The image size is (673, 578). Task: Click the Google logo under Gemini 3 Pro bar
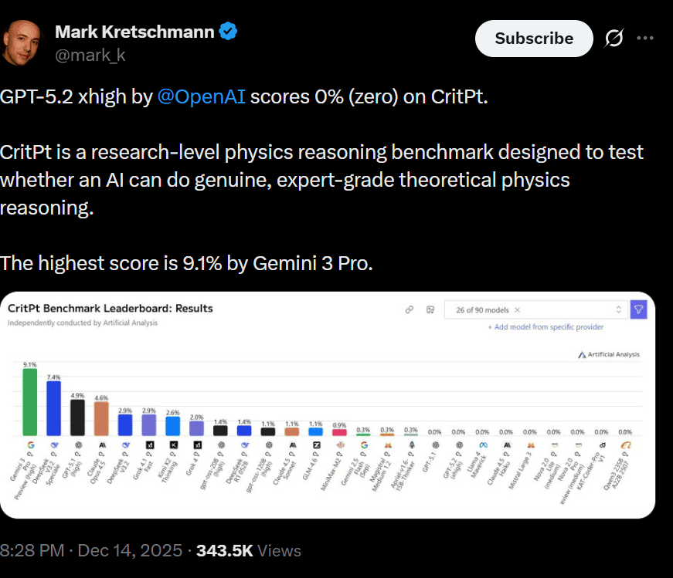(x=30, y=445)
